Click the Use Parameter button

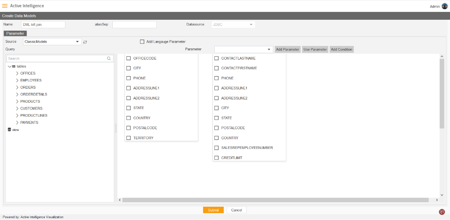315,50
